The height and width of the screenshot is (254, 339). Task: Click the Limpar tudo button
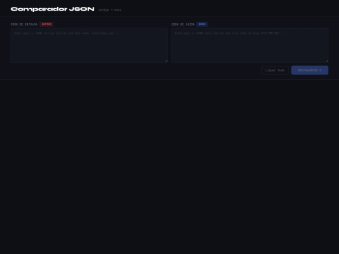(275, 70)
